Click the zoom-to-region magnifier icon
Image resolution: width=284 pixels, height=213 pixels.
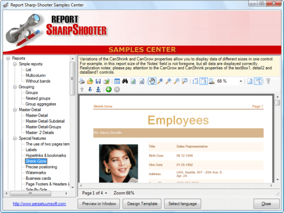point(185,81)
